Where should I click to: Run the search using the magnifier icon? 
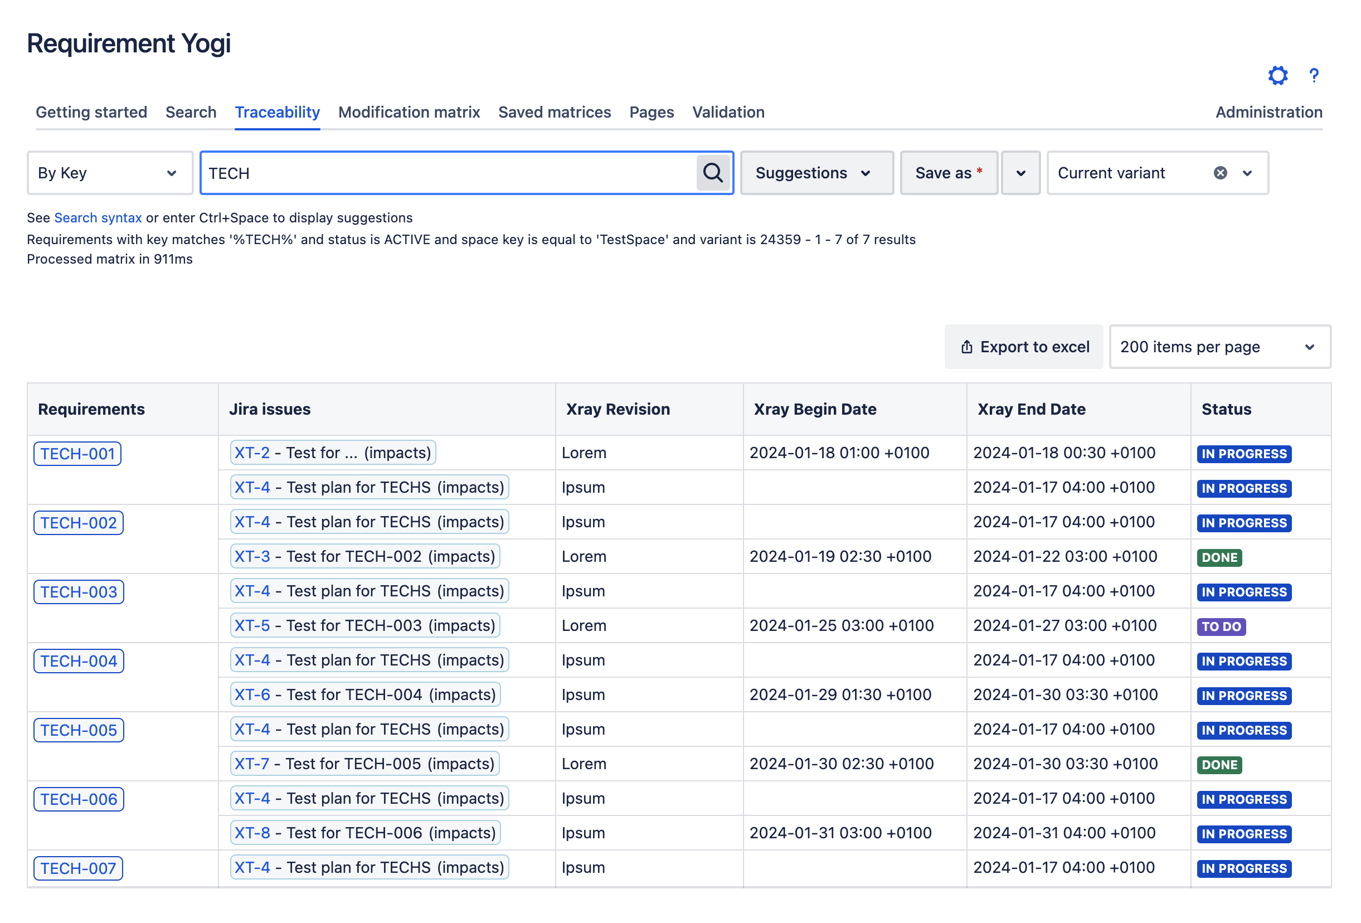713,173
